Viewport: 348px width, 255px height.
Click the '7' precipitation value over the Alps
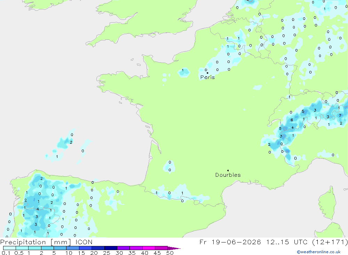click(340, 115)
